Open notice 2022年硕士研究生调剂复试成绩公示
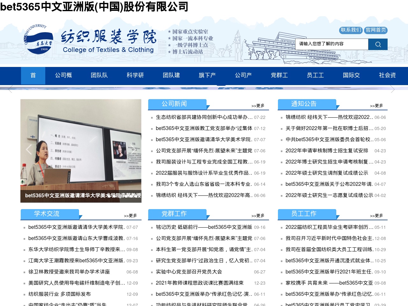Viewport: 408px width, 306px height. 327,173
